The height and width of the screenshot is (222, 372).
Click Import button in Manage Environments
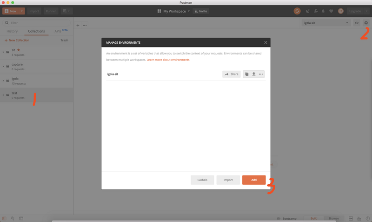(x=228, y=180)
